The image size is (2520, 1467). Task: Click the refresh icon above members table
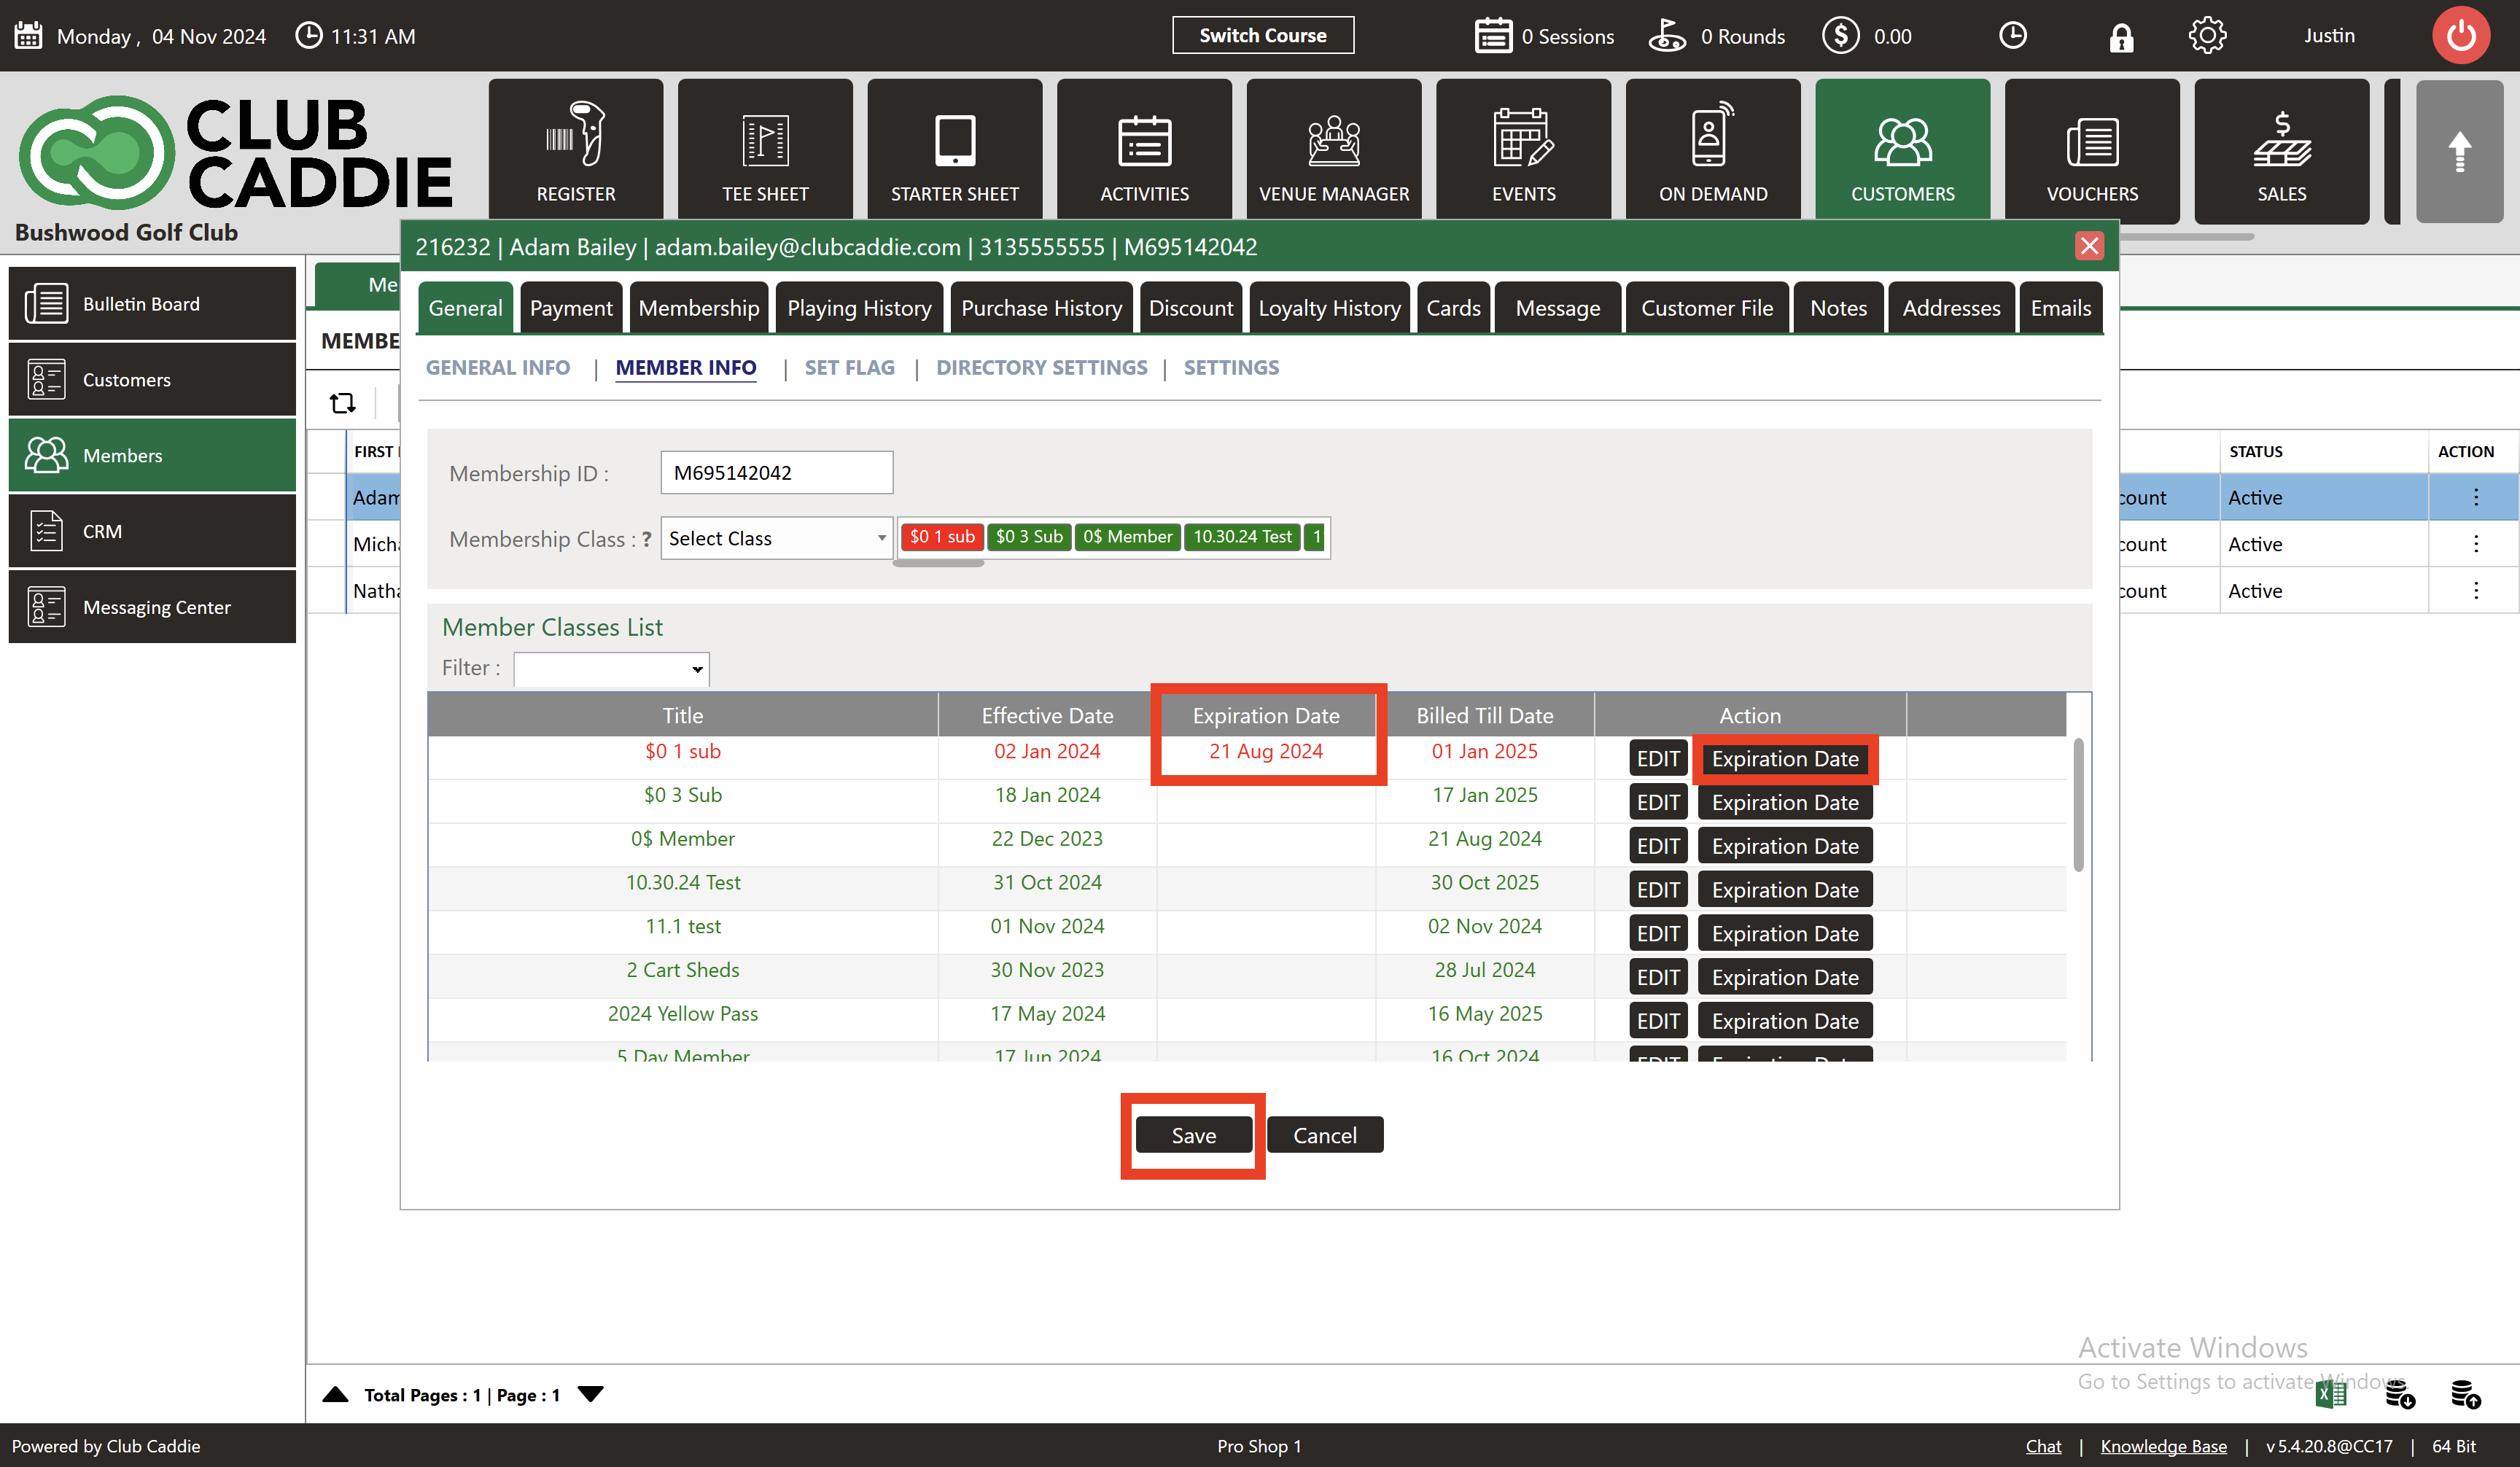pyautogui.click(x=342, y=403)
